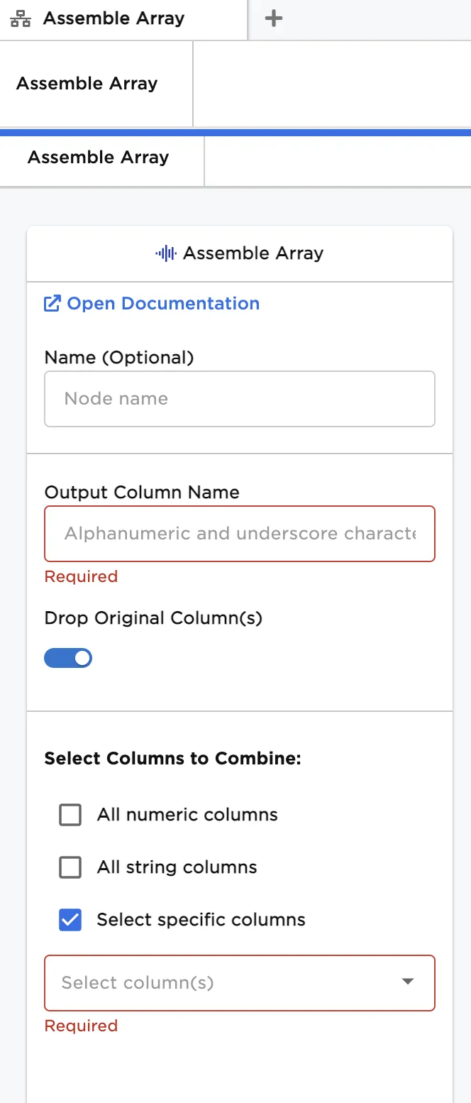Enable the All string columns checkbox

click(70, 867)
